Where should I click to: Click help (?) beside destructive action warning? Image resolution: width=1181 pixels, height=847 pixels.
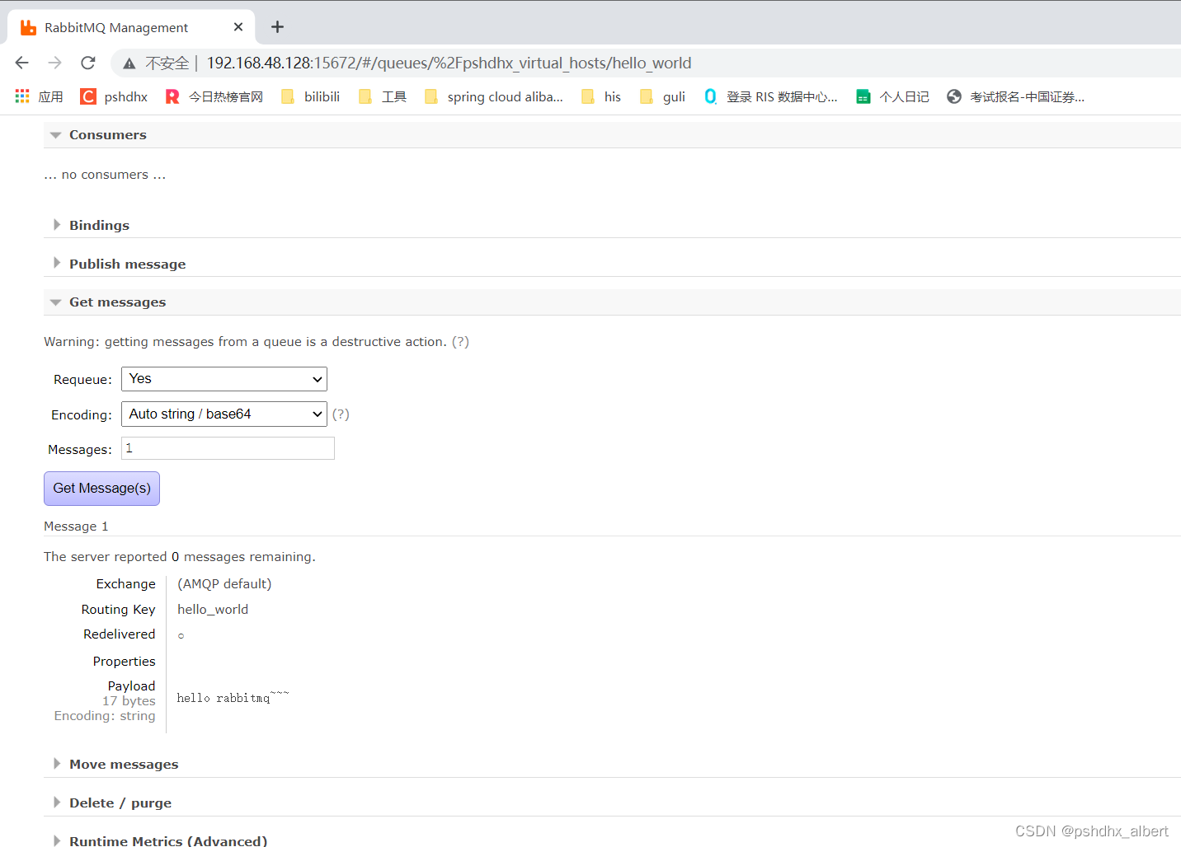tap(460, 341)
